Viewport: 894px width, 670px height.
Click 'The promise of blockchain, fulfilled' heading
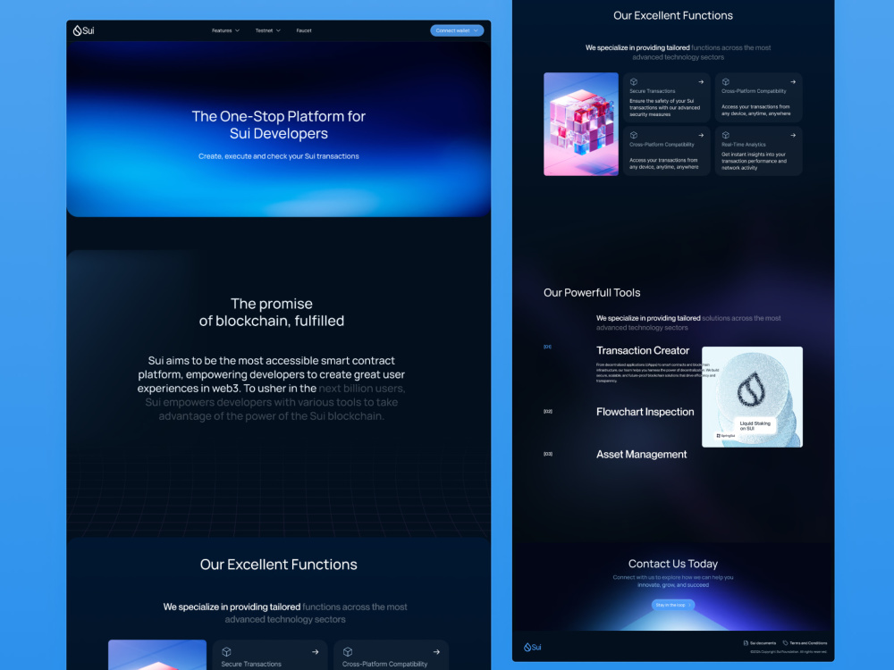point(272,312)
